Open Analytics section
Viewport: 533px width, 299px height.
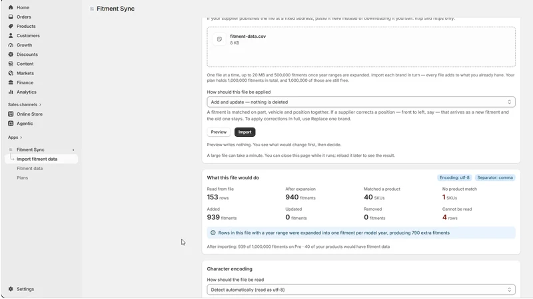point(26,92)
